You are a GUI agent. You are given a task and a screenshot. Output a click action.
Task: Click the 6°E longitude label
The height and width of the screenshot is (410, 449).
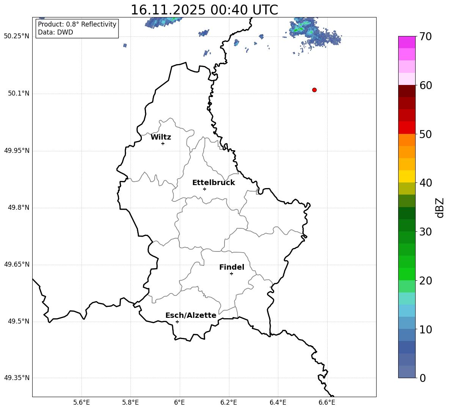[179, 402]
